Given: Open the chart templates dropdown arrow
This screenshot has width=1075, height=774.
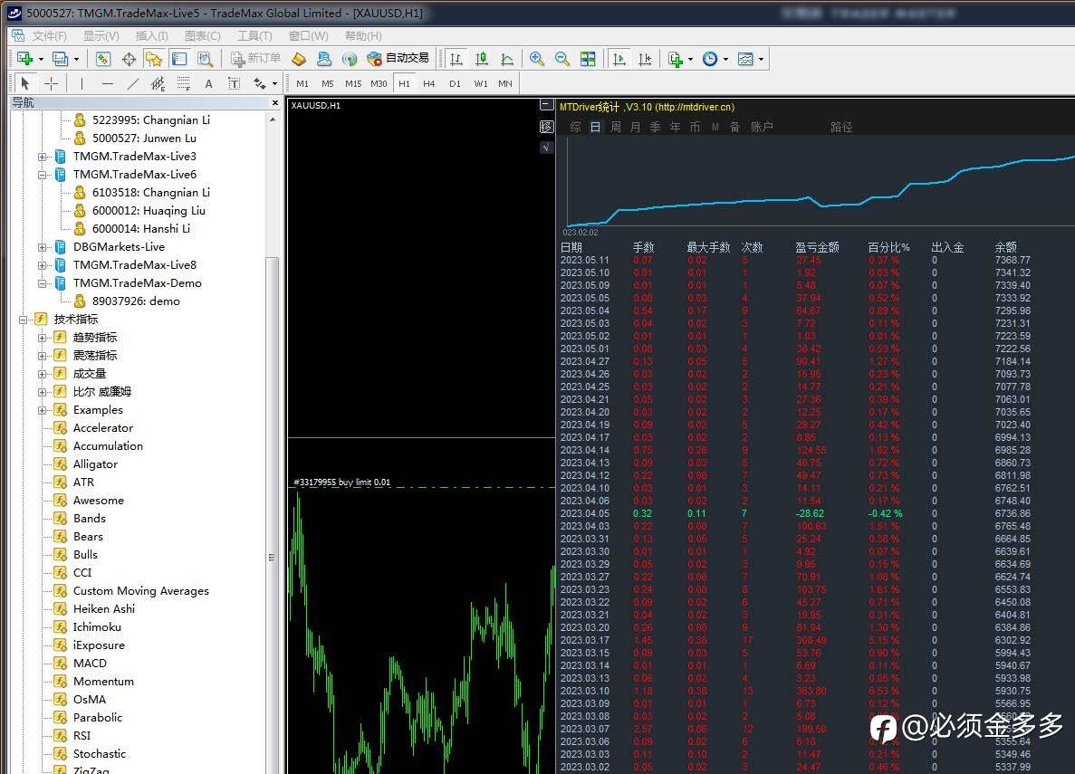Looking at the screenshot, I should point(761,60).
